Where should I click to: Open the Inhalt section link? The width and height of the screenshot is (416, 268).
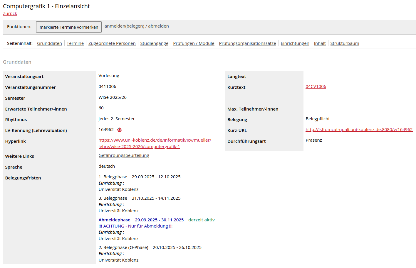[320, 43]
